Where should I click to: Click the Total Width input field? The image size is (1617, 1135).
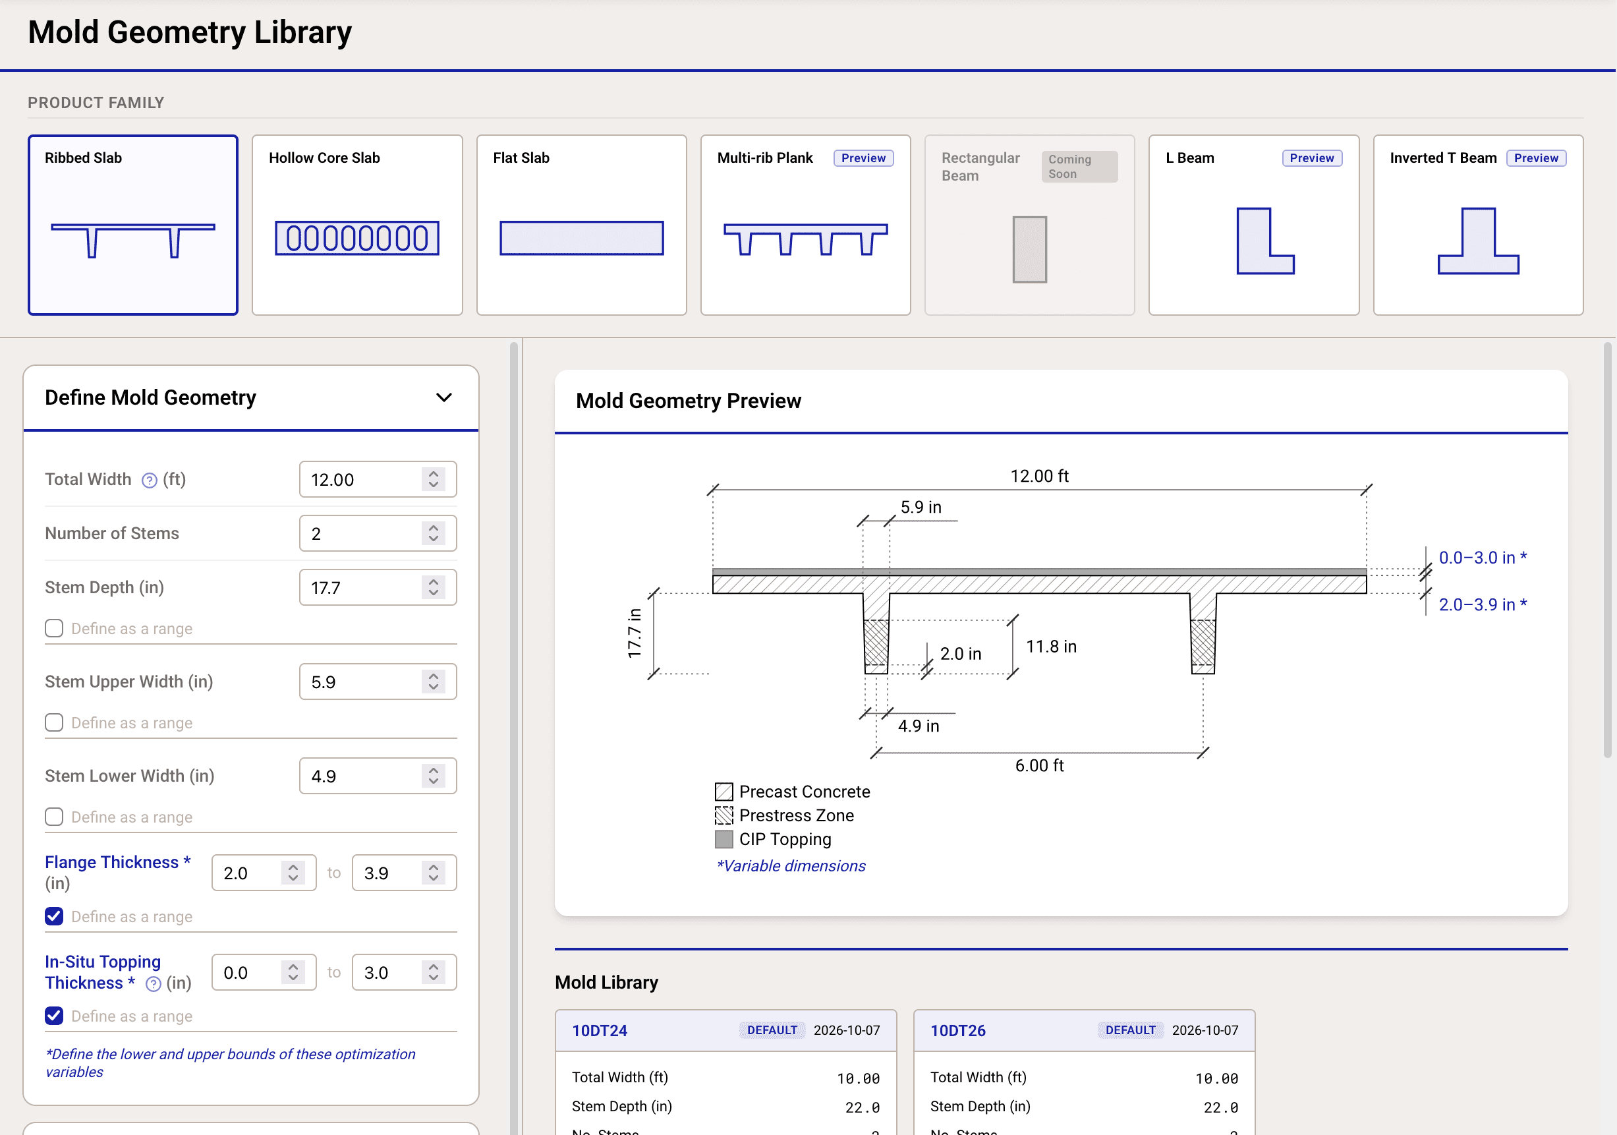tap(378, 479)
